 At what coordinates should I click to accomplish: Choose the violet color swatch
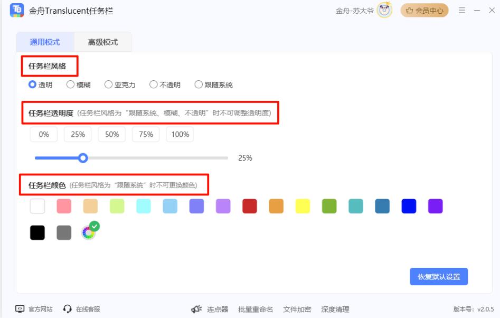point(435,206)
